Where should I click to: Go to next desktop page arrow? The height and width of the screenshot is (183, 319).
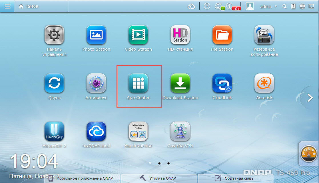[310, 98]
